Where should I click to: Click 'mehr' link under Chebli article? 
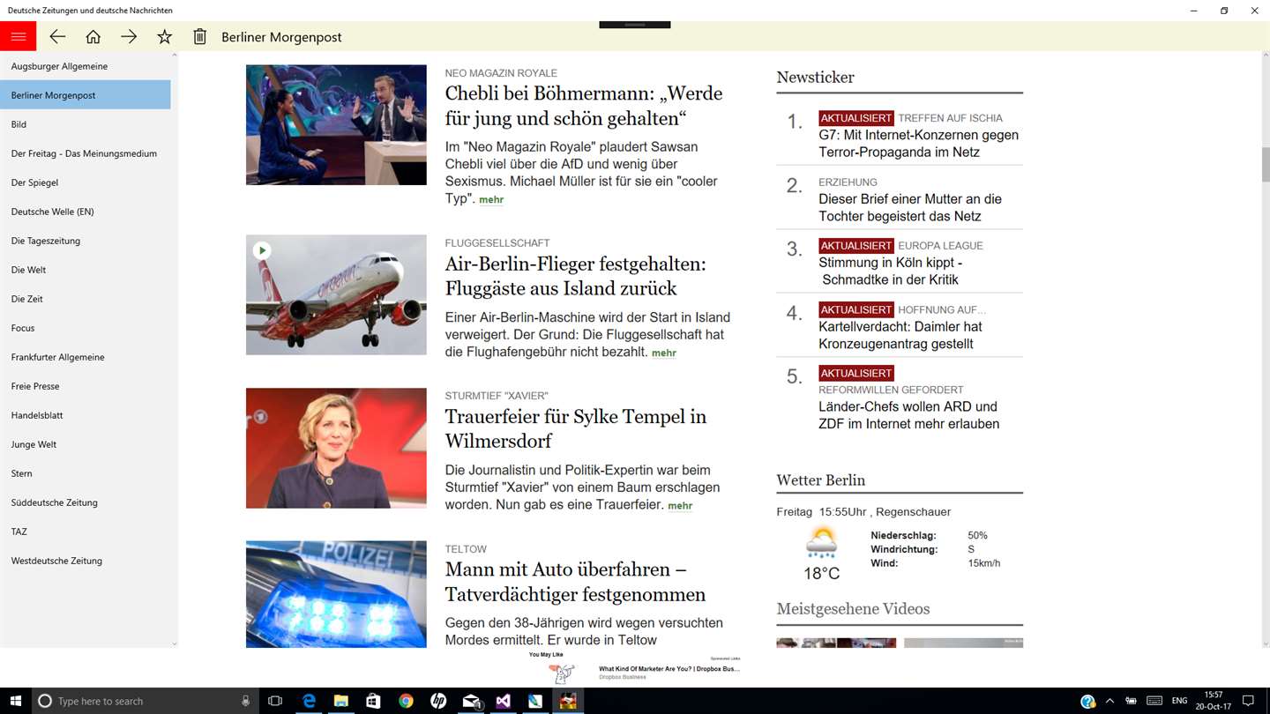491,200
